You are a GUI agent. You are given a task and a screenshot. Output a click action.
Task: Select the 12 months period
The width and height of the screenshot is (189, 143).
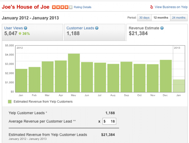[x=161, y=18]
